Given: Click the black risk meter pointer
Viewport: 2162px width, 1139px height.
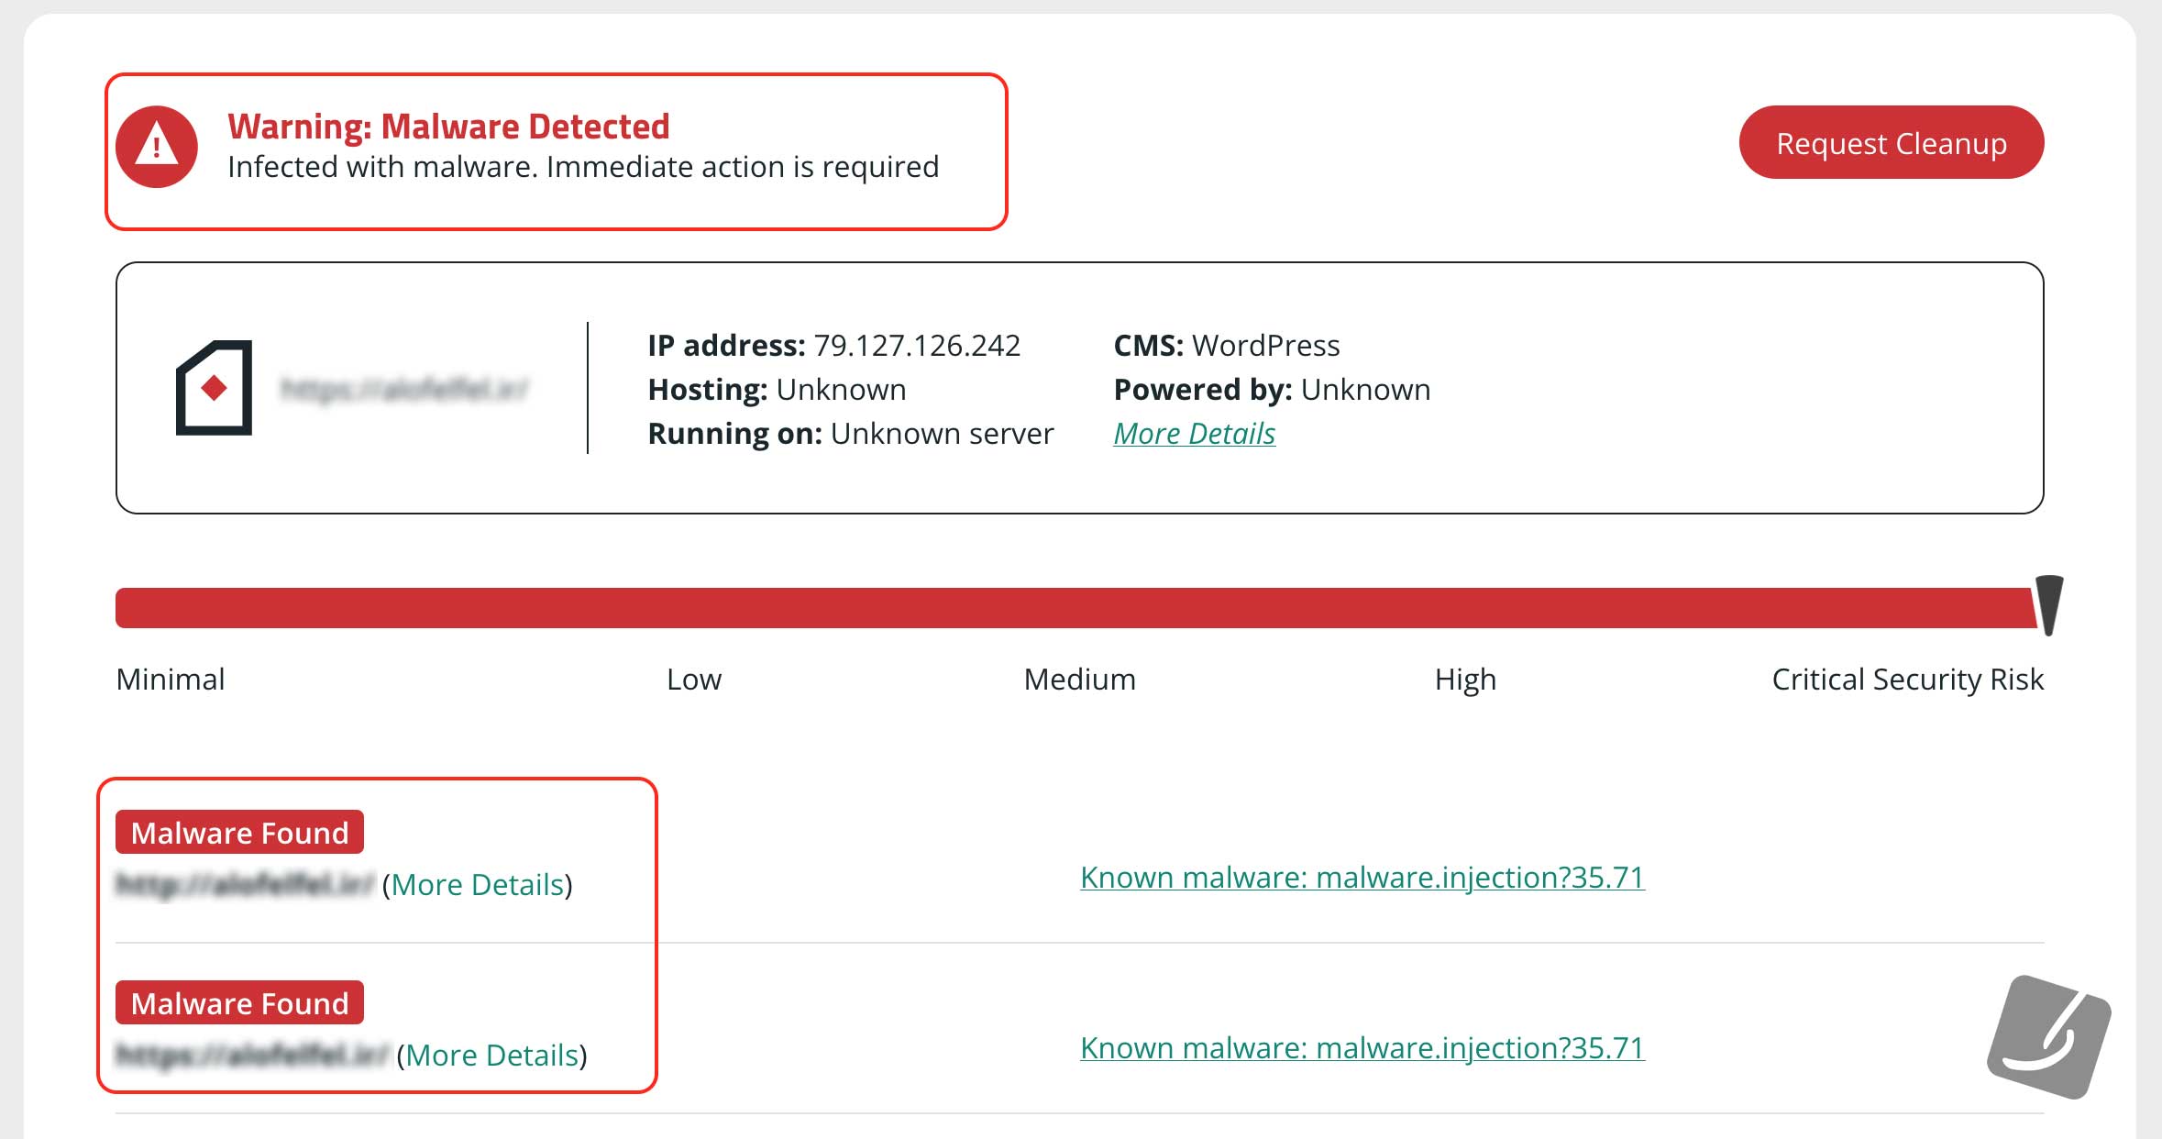Looking at the screenshot, I should [x=2049, y=605].
